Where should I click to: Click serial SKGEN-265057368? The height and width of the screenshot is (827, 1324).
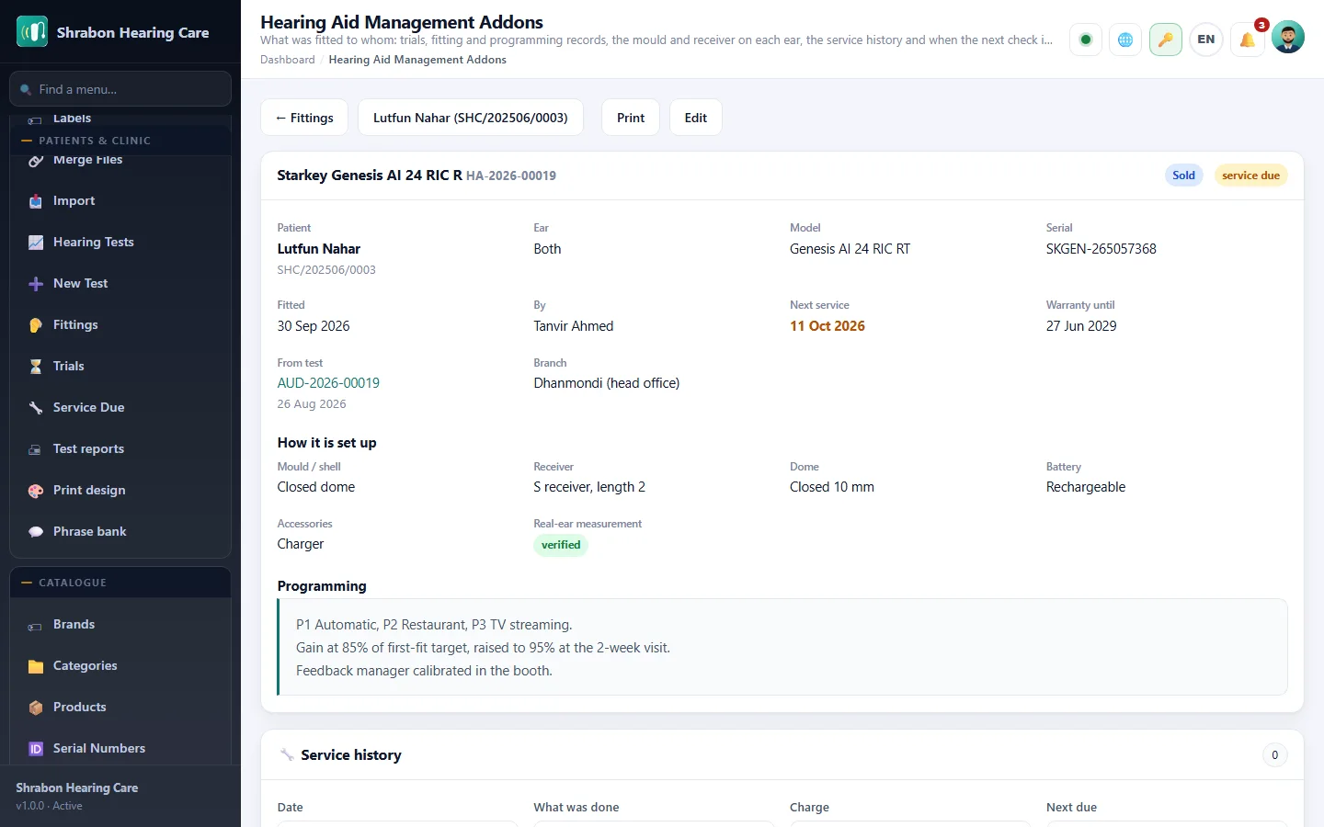1101,249
